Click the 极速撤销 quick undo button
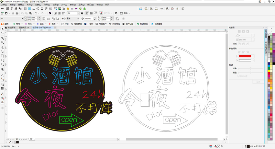This screenshot has width=275, height=149. click(x=142, y=24)
